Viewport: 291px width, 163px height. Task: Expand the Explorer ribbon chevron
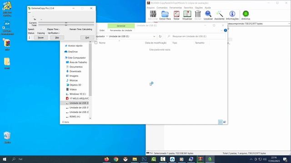pyautogui.click(x=221, y=30)
